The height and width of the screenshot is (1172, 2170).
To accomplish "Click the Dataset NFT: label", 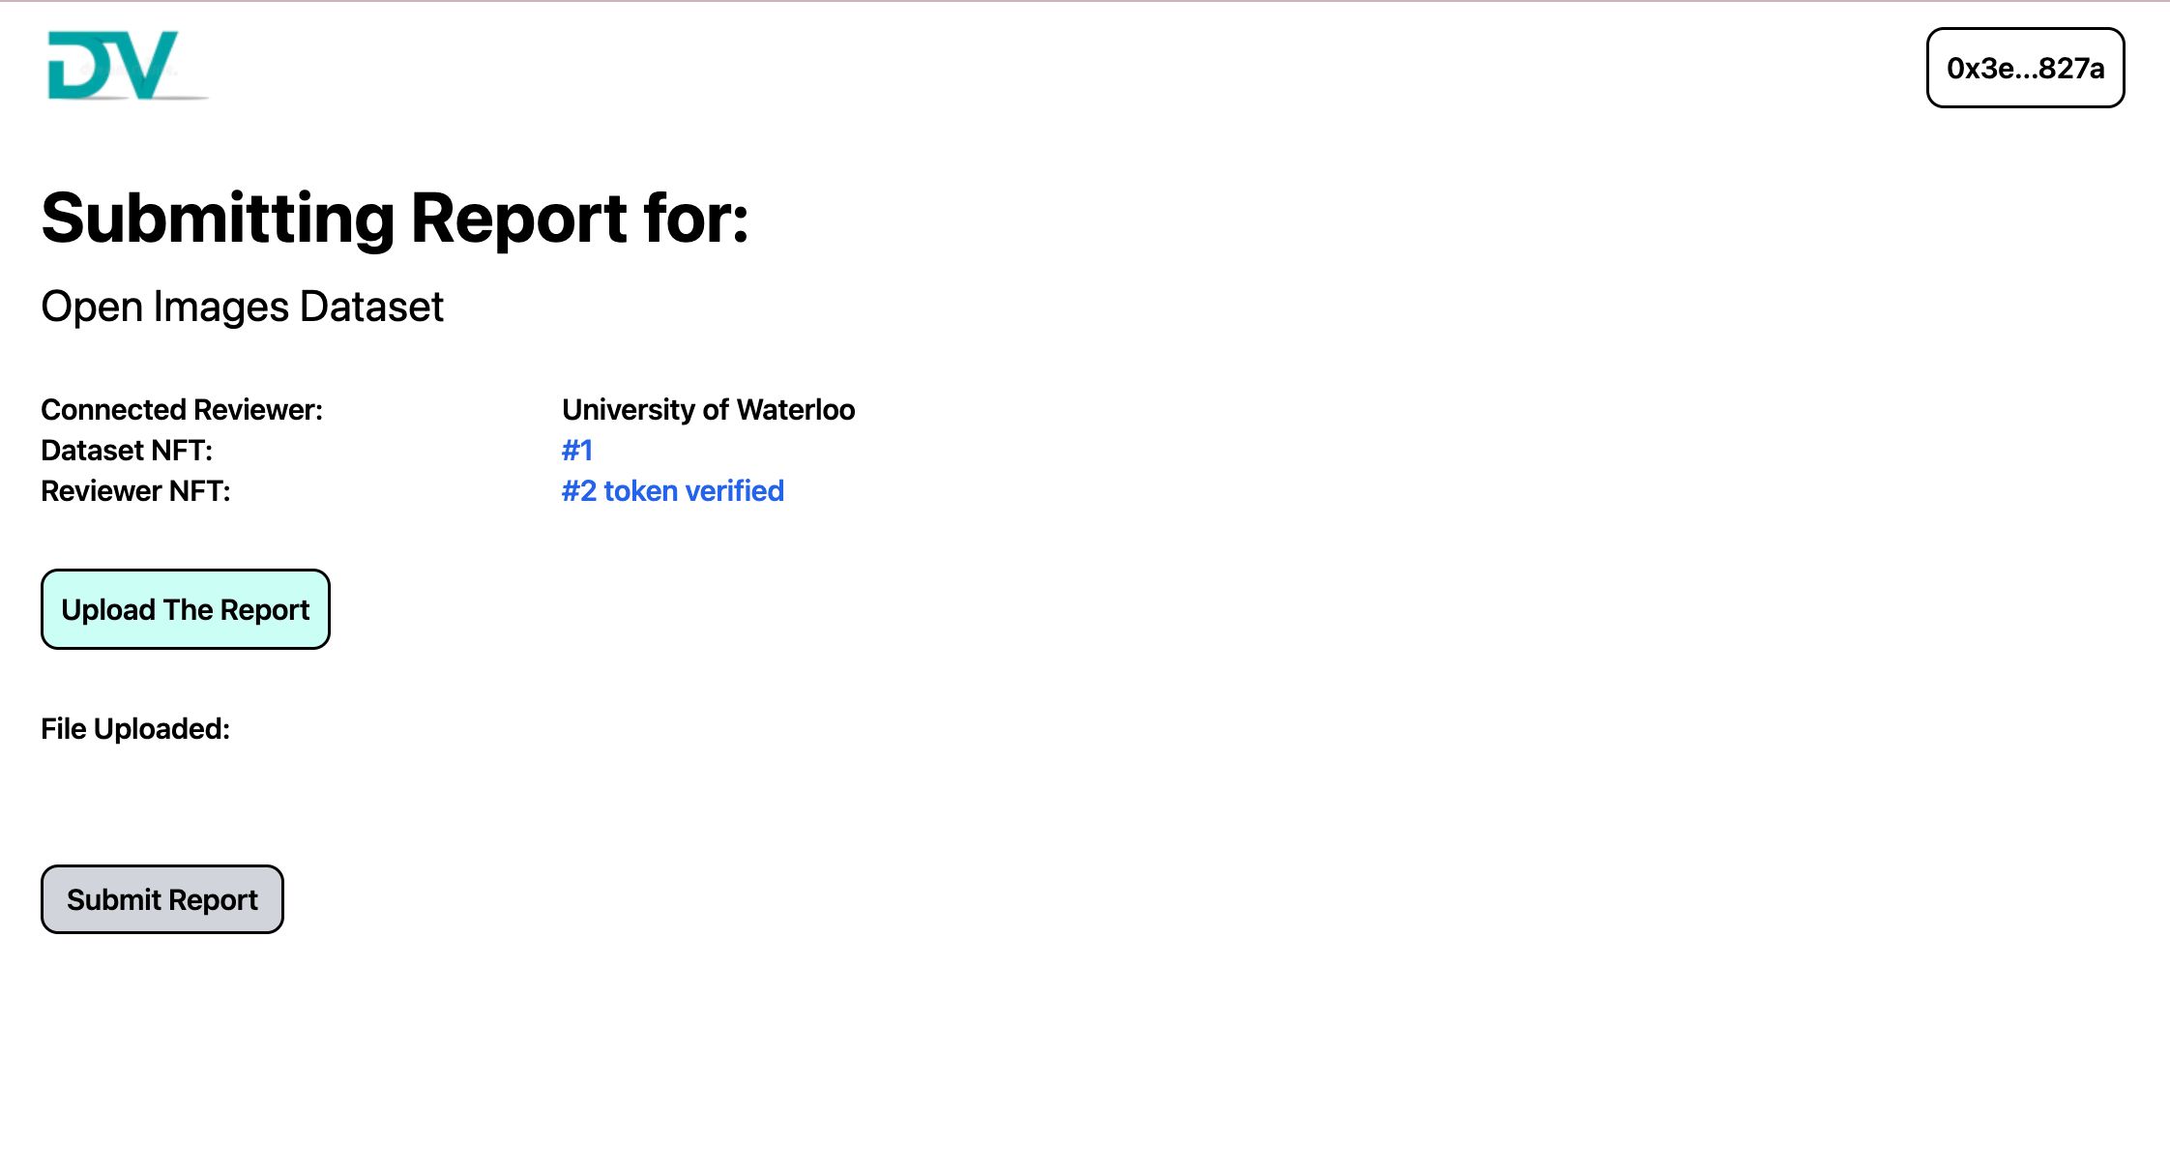I will click(x=127, y=450).
